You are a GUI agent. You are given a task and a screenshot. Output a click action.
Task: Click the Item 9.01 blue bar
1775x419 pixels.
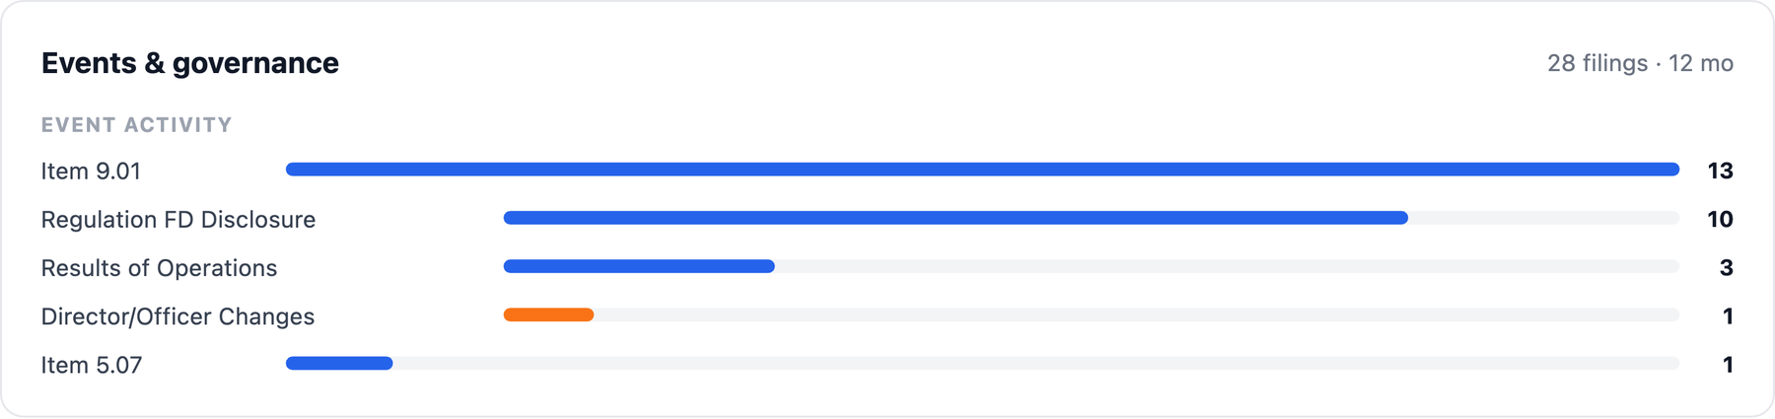click(982, 170)
